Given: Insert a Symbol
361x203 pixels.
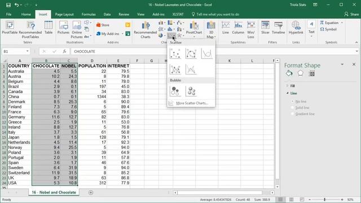Looking at the screenshot, I should click(x=328, y=29).
